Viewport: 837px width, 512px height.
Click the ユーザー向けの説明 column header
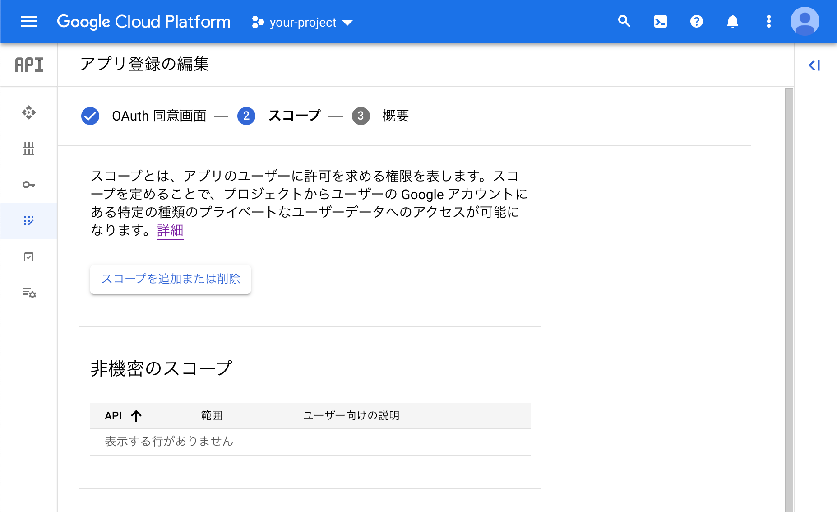(351, 415)
